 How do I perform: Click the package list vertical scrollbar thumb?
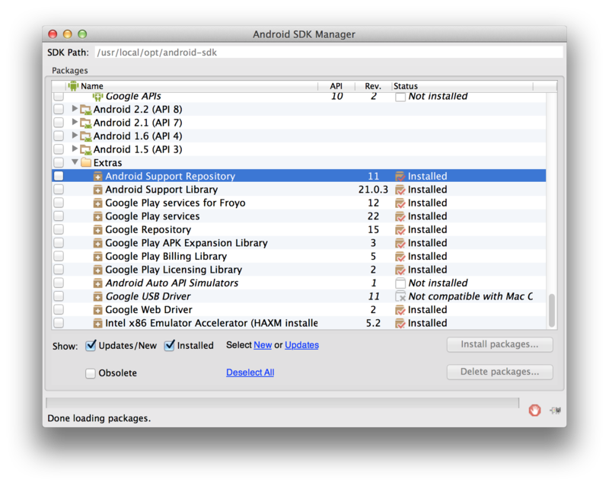pos(551,311)
